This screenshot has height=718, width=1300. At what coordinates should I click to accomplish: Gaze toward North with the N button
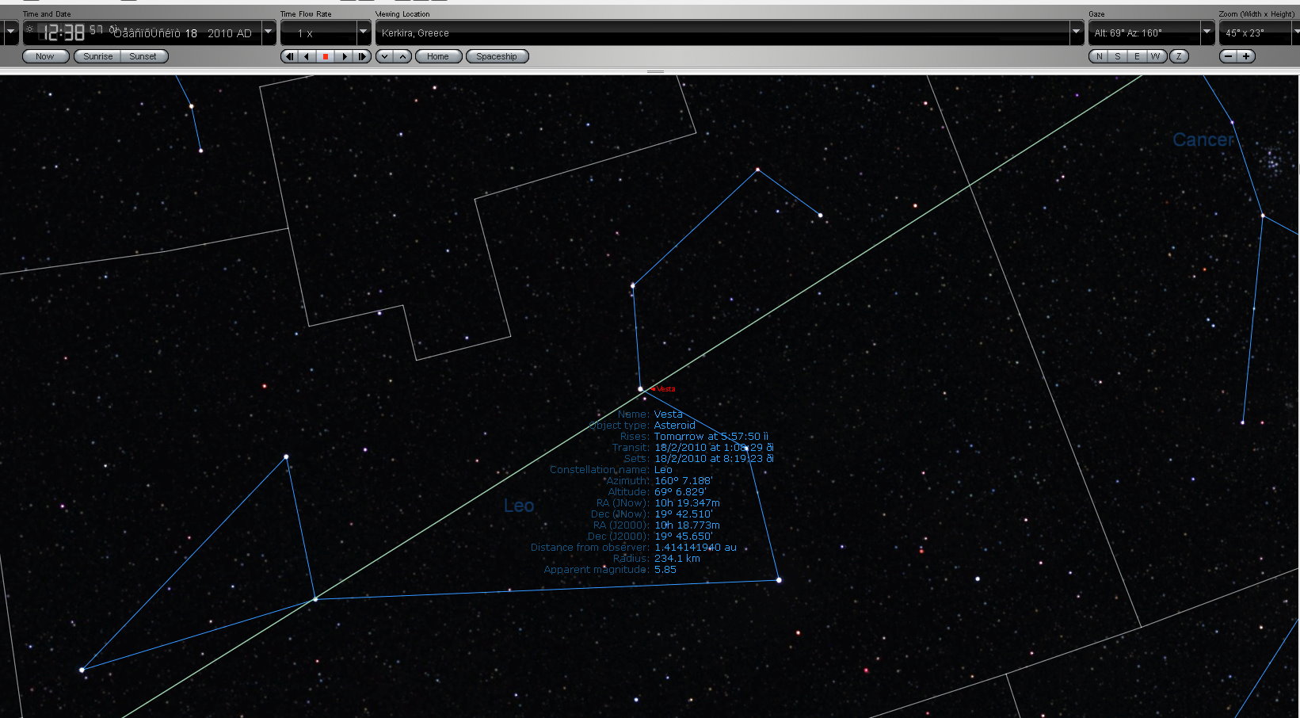[x=1099, y=56]
